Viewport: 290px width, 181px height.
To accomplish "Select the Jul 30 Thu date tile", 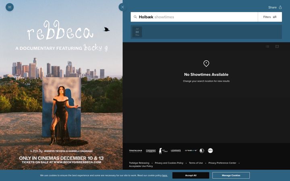I will coord(137,32).
